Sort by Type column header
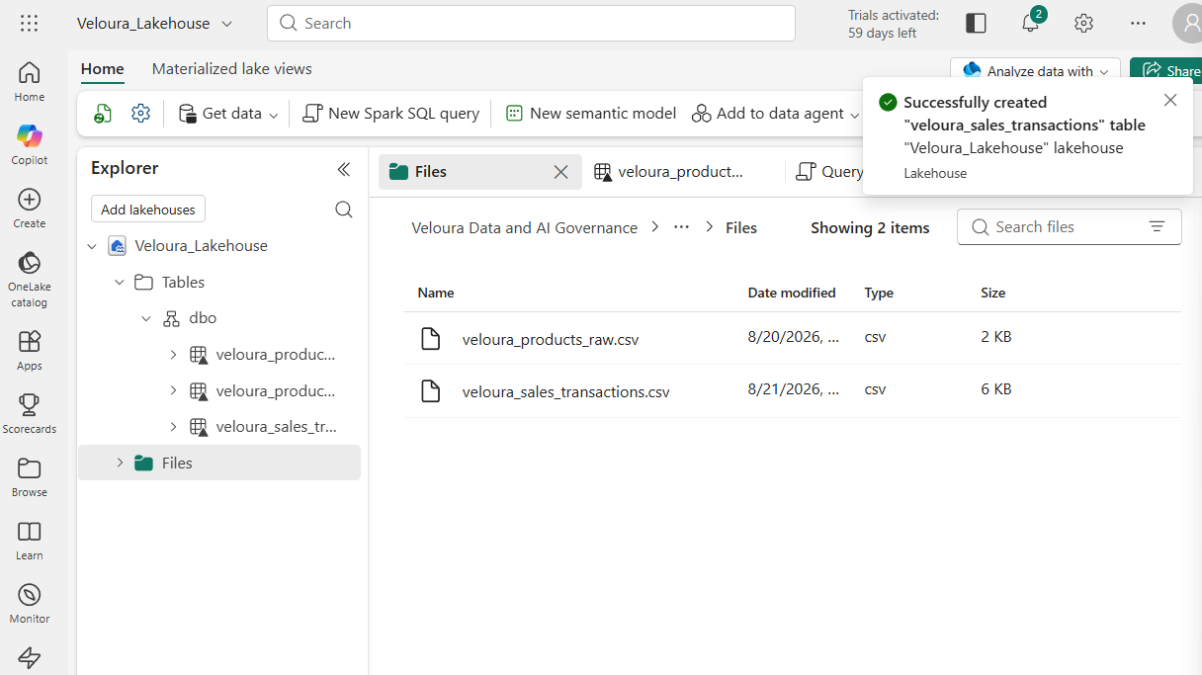The width and height of the screenshot is (1202, 675). coord(879,293)
